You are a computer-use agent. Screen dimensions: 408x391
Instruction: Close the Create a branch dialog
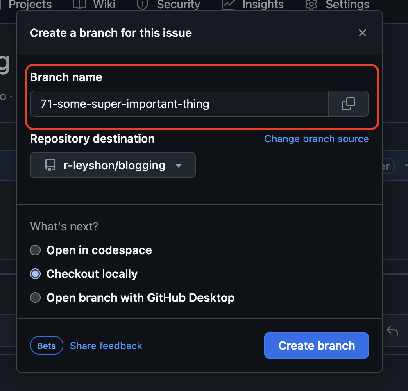[362, 33]
